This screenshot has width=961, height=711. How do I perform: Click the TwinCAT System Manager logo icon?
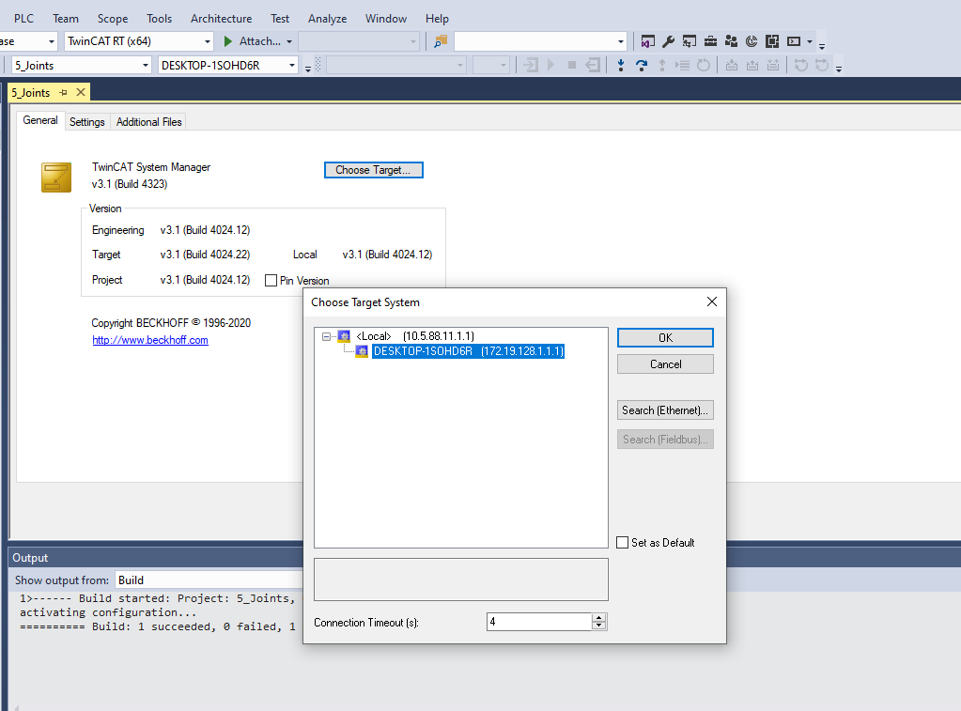[56, 178]
